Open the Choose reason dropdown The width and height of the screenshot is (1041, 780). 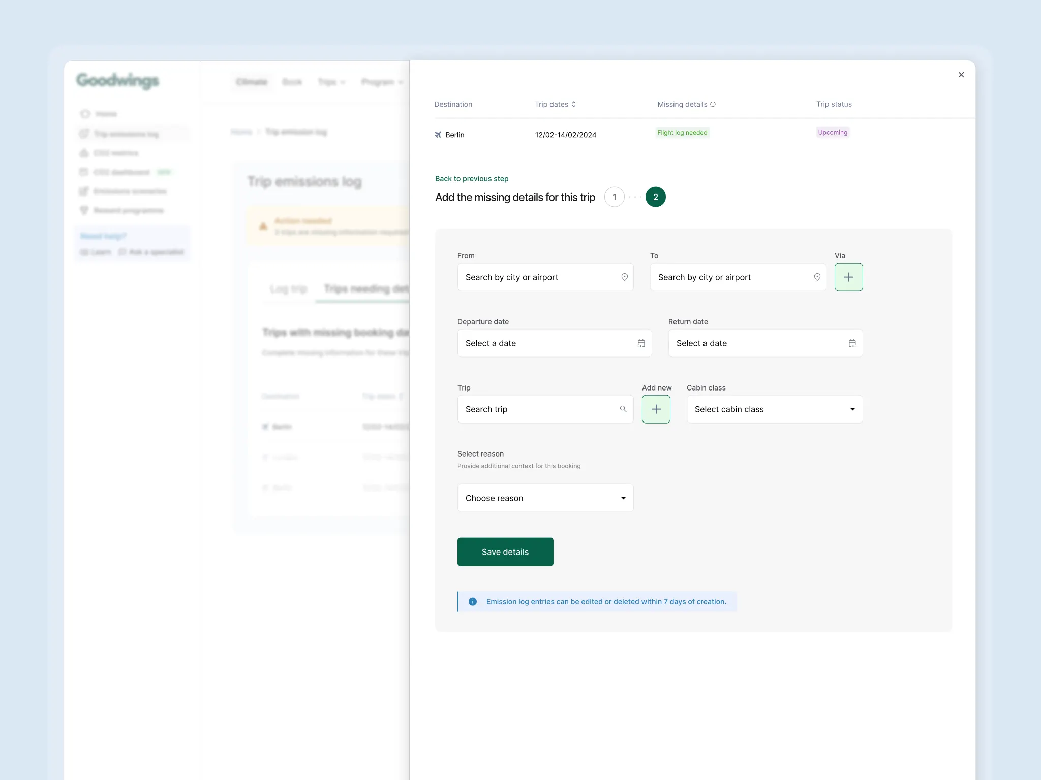click(545, 498)
